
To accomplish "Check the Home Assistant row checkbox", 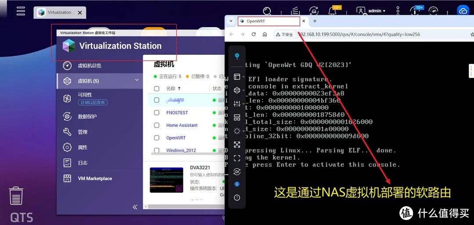I will click(157, 125).
